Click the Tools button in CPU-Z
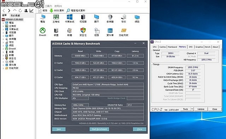This screenshot has height=139, width=226. tap(185, 109)
